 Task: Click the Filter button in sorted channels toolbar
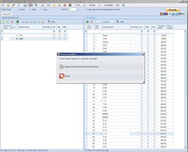click(x=52, y=22)
